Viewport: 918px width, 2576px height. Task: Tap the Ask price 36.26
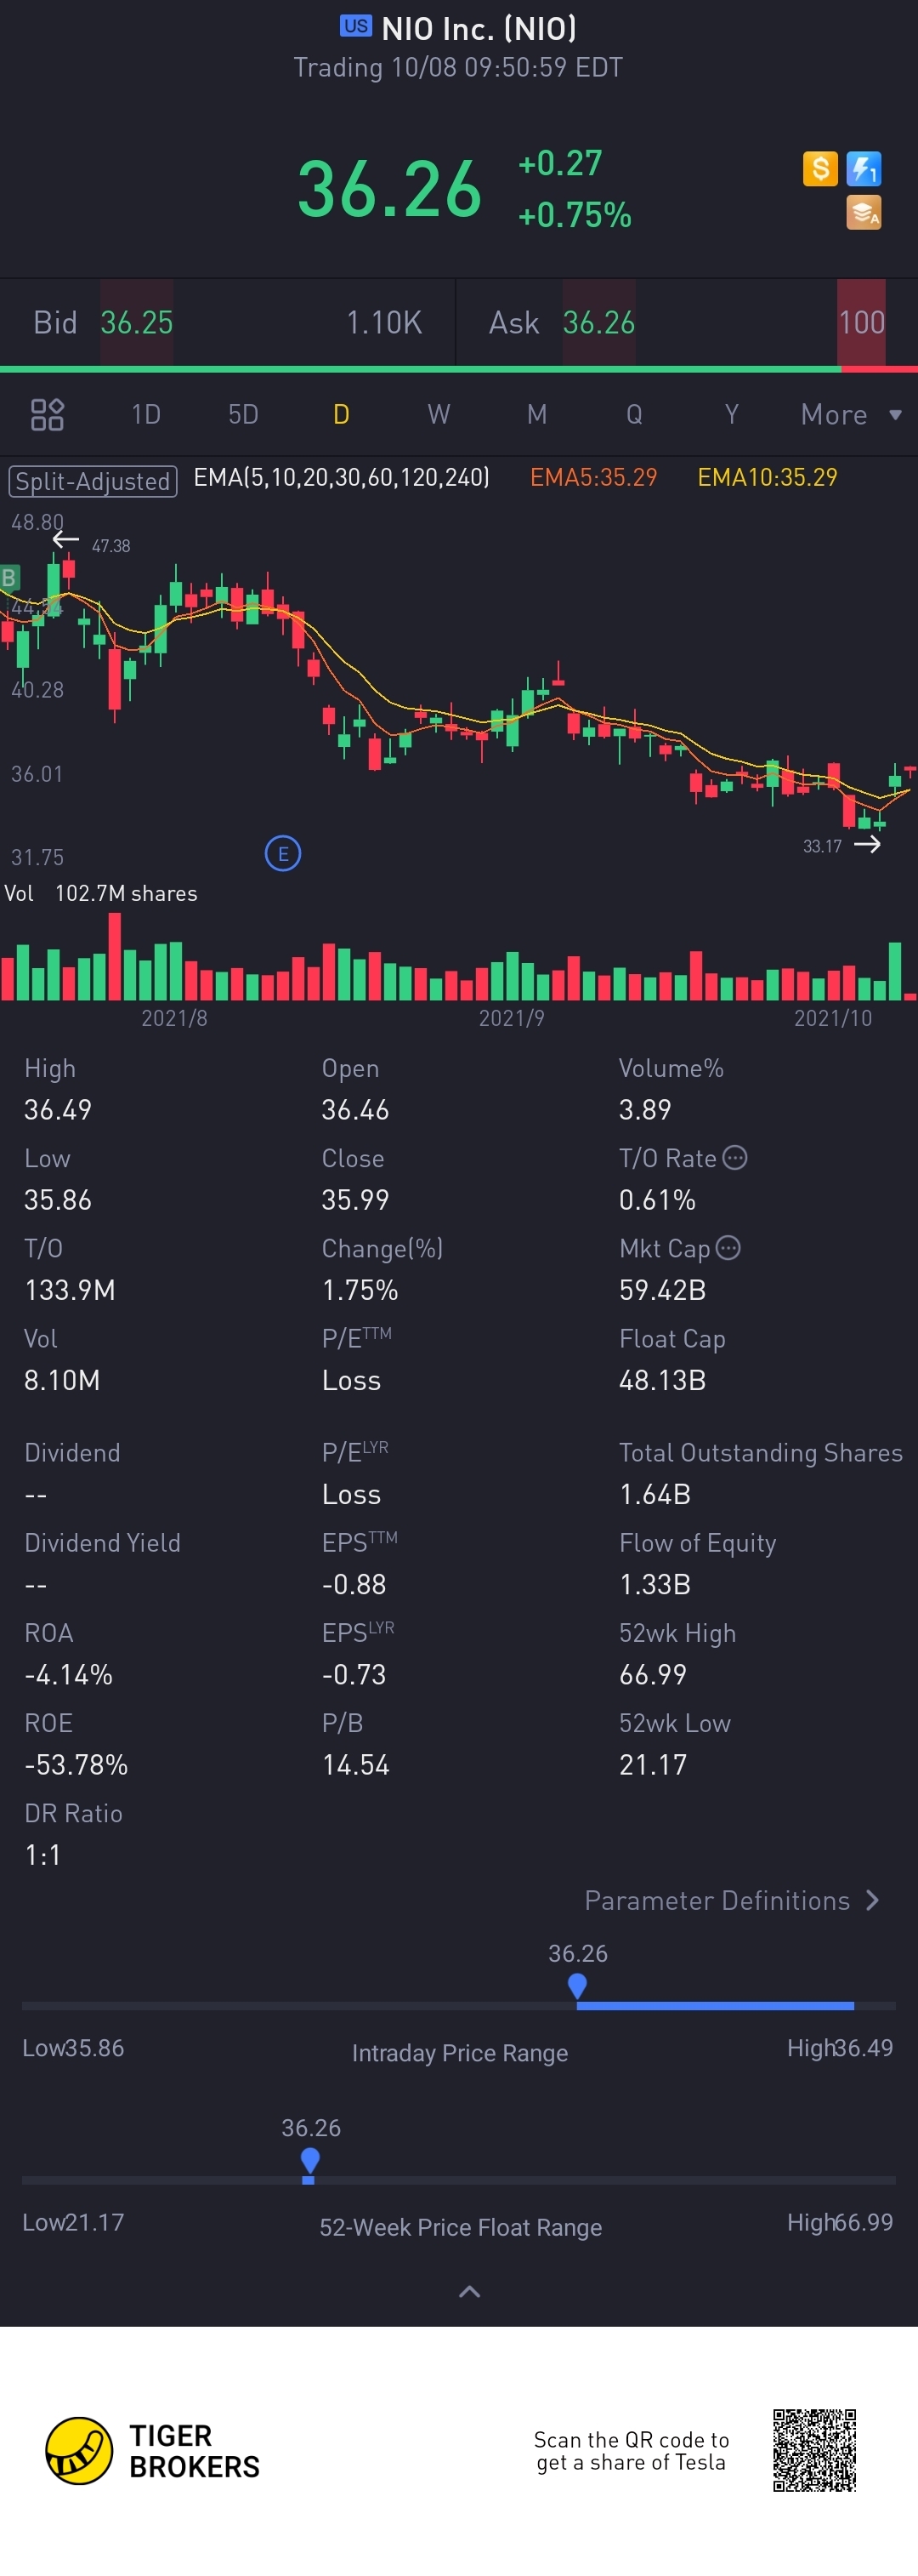[x=598, y=323]
